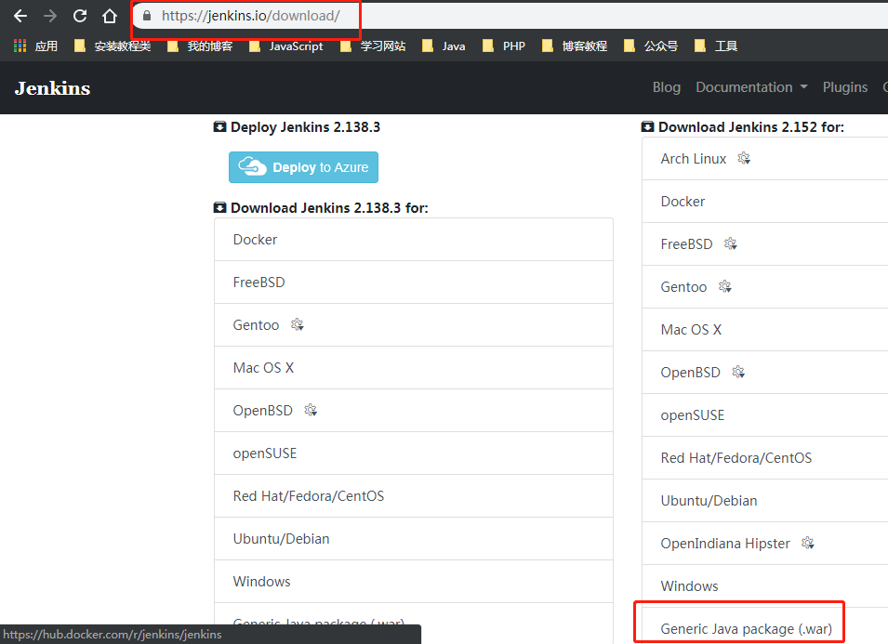Viewport: 888px width, 644px height.
Task: Go to the browser home page icon
Action: click(110, 16)
